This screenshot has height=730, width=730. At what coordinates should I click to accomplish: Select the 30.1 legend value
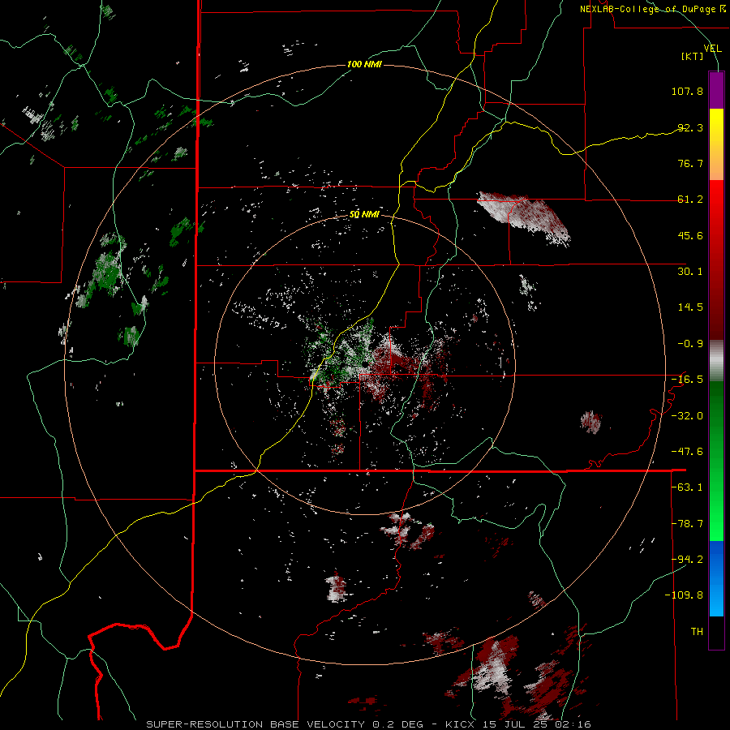coord(690,272)
